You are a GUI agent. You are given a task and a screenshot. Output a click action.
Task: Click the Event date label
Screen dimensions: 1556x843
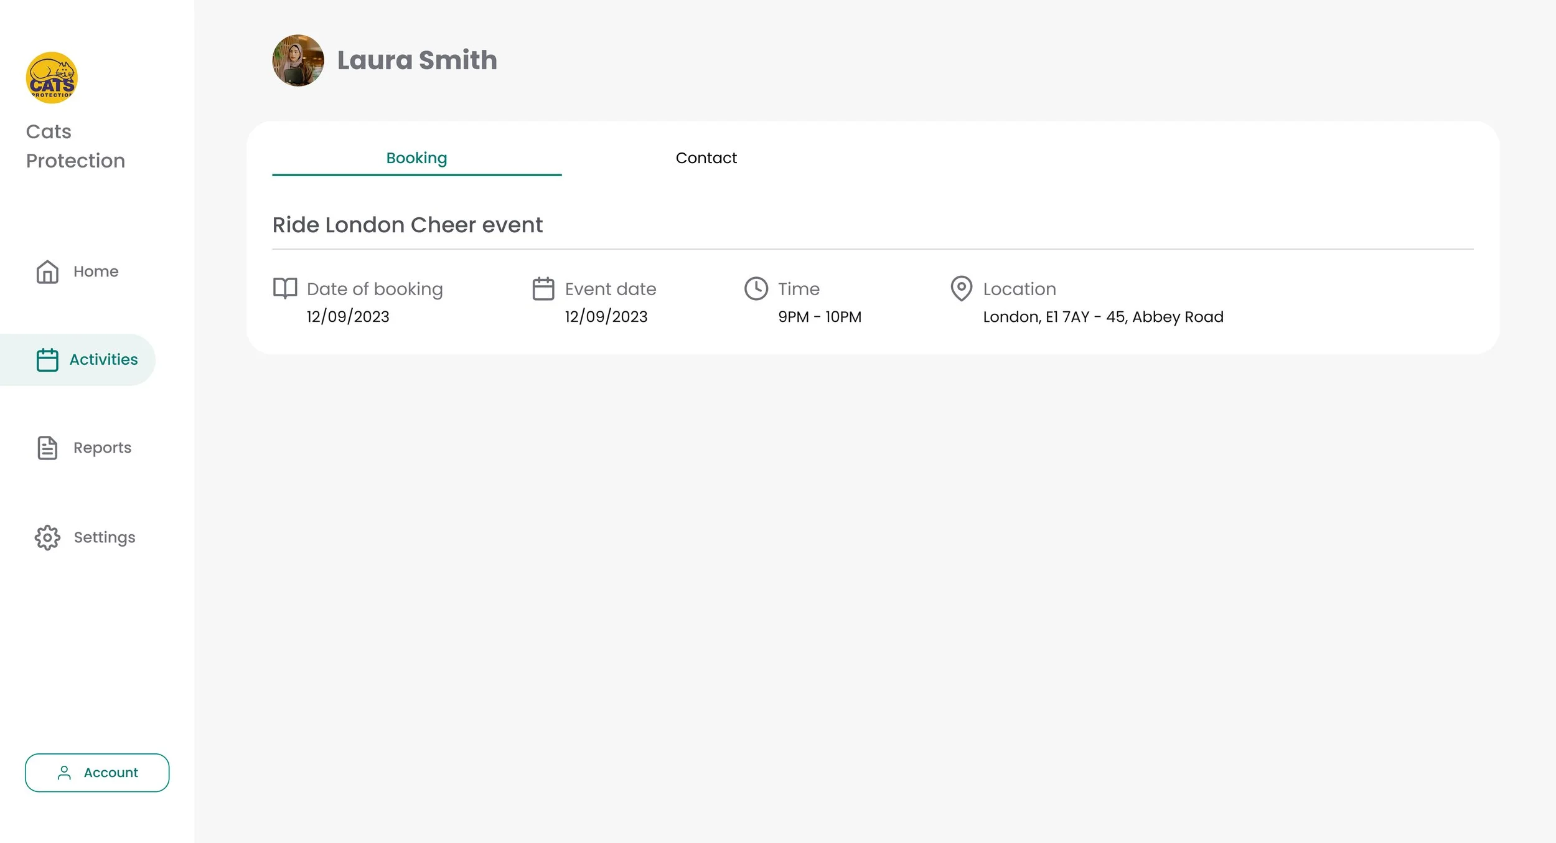pyautogui.click(x=611, y=289)
